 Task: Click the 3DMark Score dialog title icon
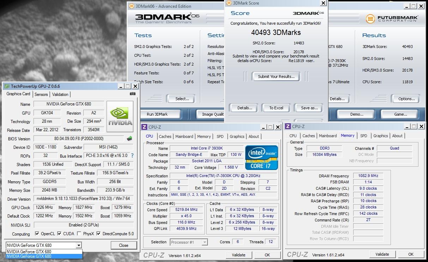point(229,3)
